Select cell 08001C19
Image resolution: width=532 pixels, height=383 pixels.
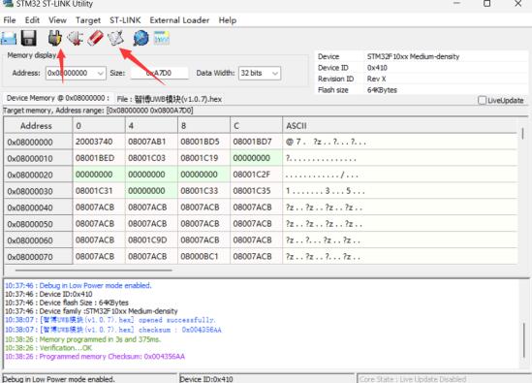[x=203, y=158]
